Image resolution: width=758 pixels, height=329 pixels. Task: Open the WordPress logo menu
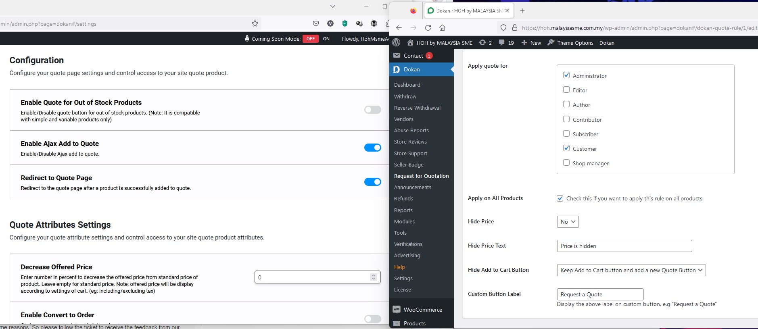(397, 42)
